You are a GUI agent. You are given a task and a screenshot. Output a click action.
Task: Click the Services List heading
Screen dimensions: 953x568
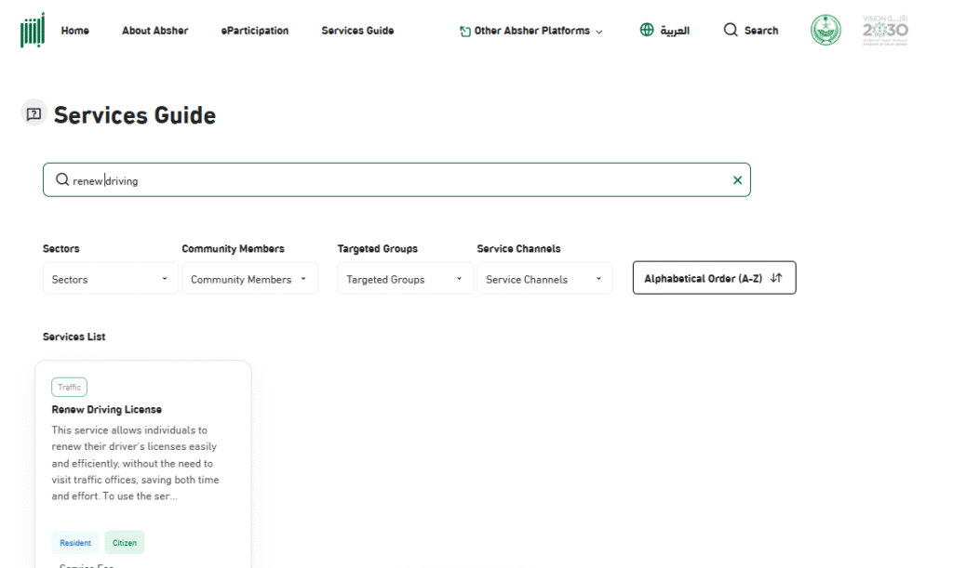(74, 337)
